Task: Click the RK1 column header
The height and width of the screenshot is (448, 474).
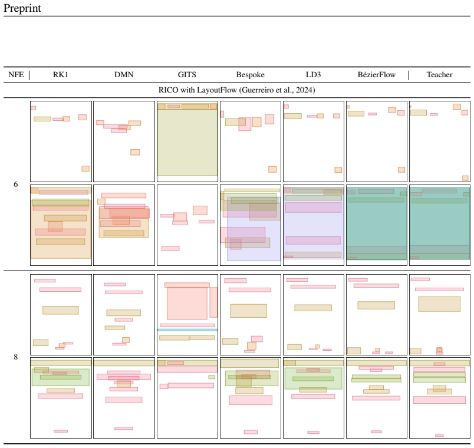Action: click(x=61, y=75)
